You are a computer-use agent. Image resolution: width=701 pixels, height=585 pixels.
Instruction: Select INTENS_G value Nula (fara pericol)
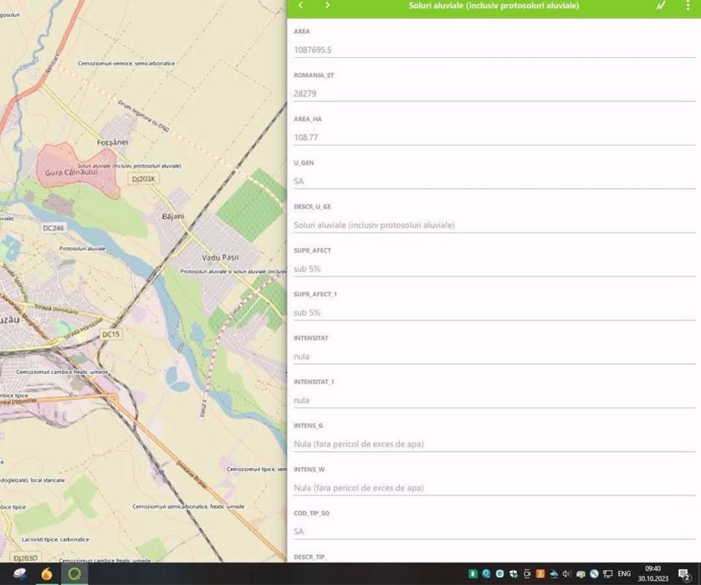(359, 444)
